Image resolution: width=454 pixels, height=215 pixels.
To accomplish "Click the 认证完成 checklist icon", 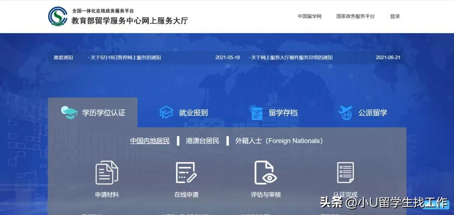I will (x=345, y=173).
